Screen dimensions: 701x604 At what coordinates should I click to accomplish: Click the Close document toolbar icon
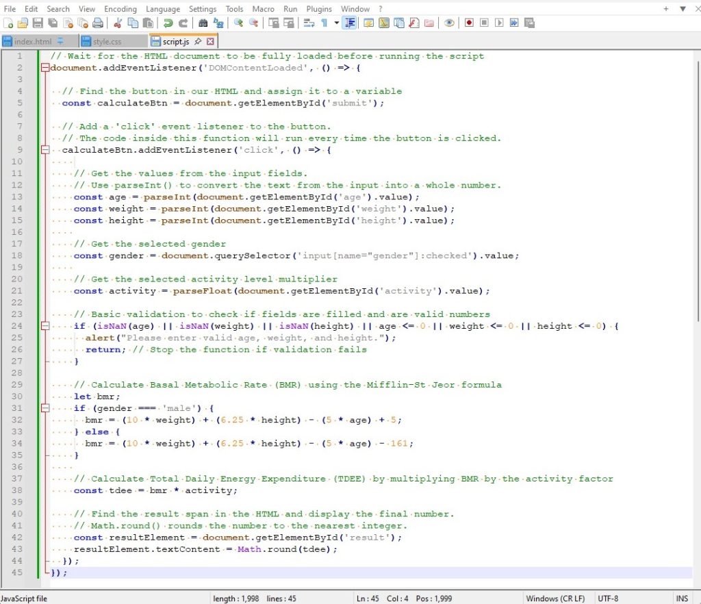point(68,23)
